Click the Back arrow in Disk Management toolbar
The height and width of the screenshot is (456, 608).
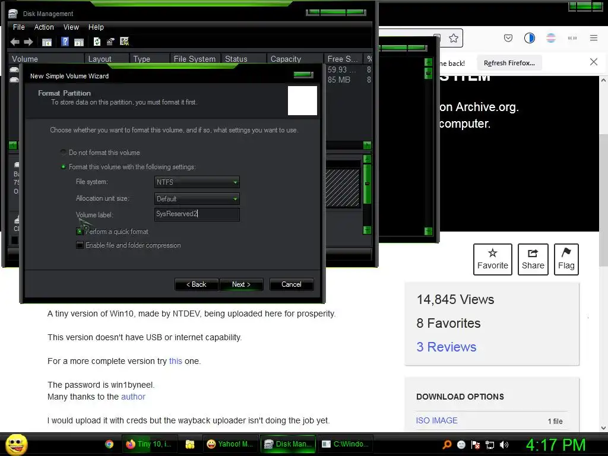tap(15, 42)
